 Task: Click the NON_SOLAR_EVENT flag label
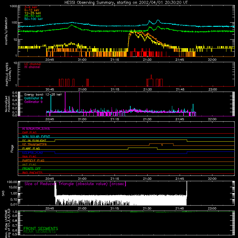click(x=36, y=137)
